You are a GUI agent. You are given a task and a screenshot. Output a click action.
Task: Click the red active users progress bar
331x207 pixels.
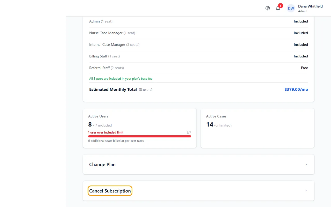(140, 136)
